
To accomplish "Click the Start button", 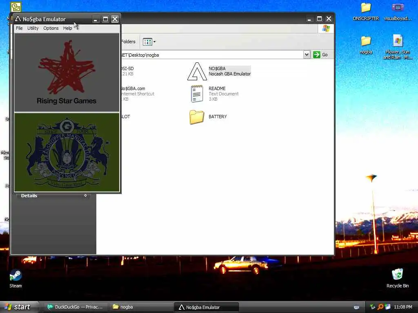I will click(x=19, y=307).
